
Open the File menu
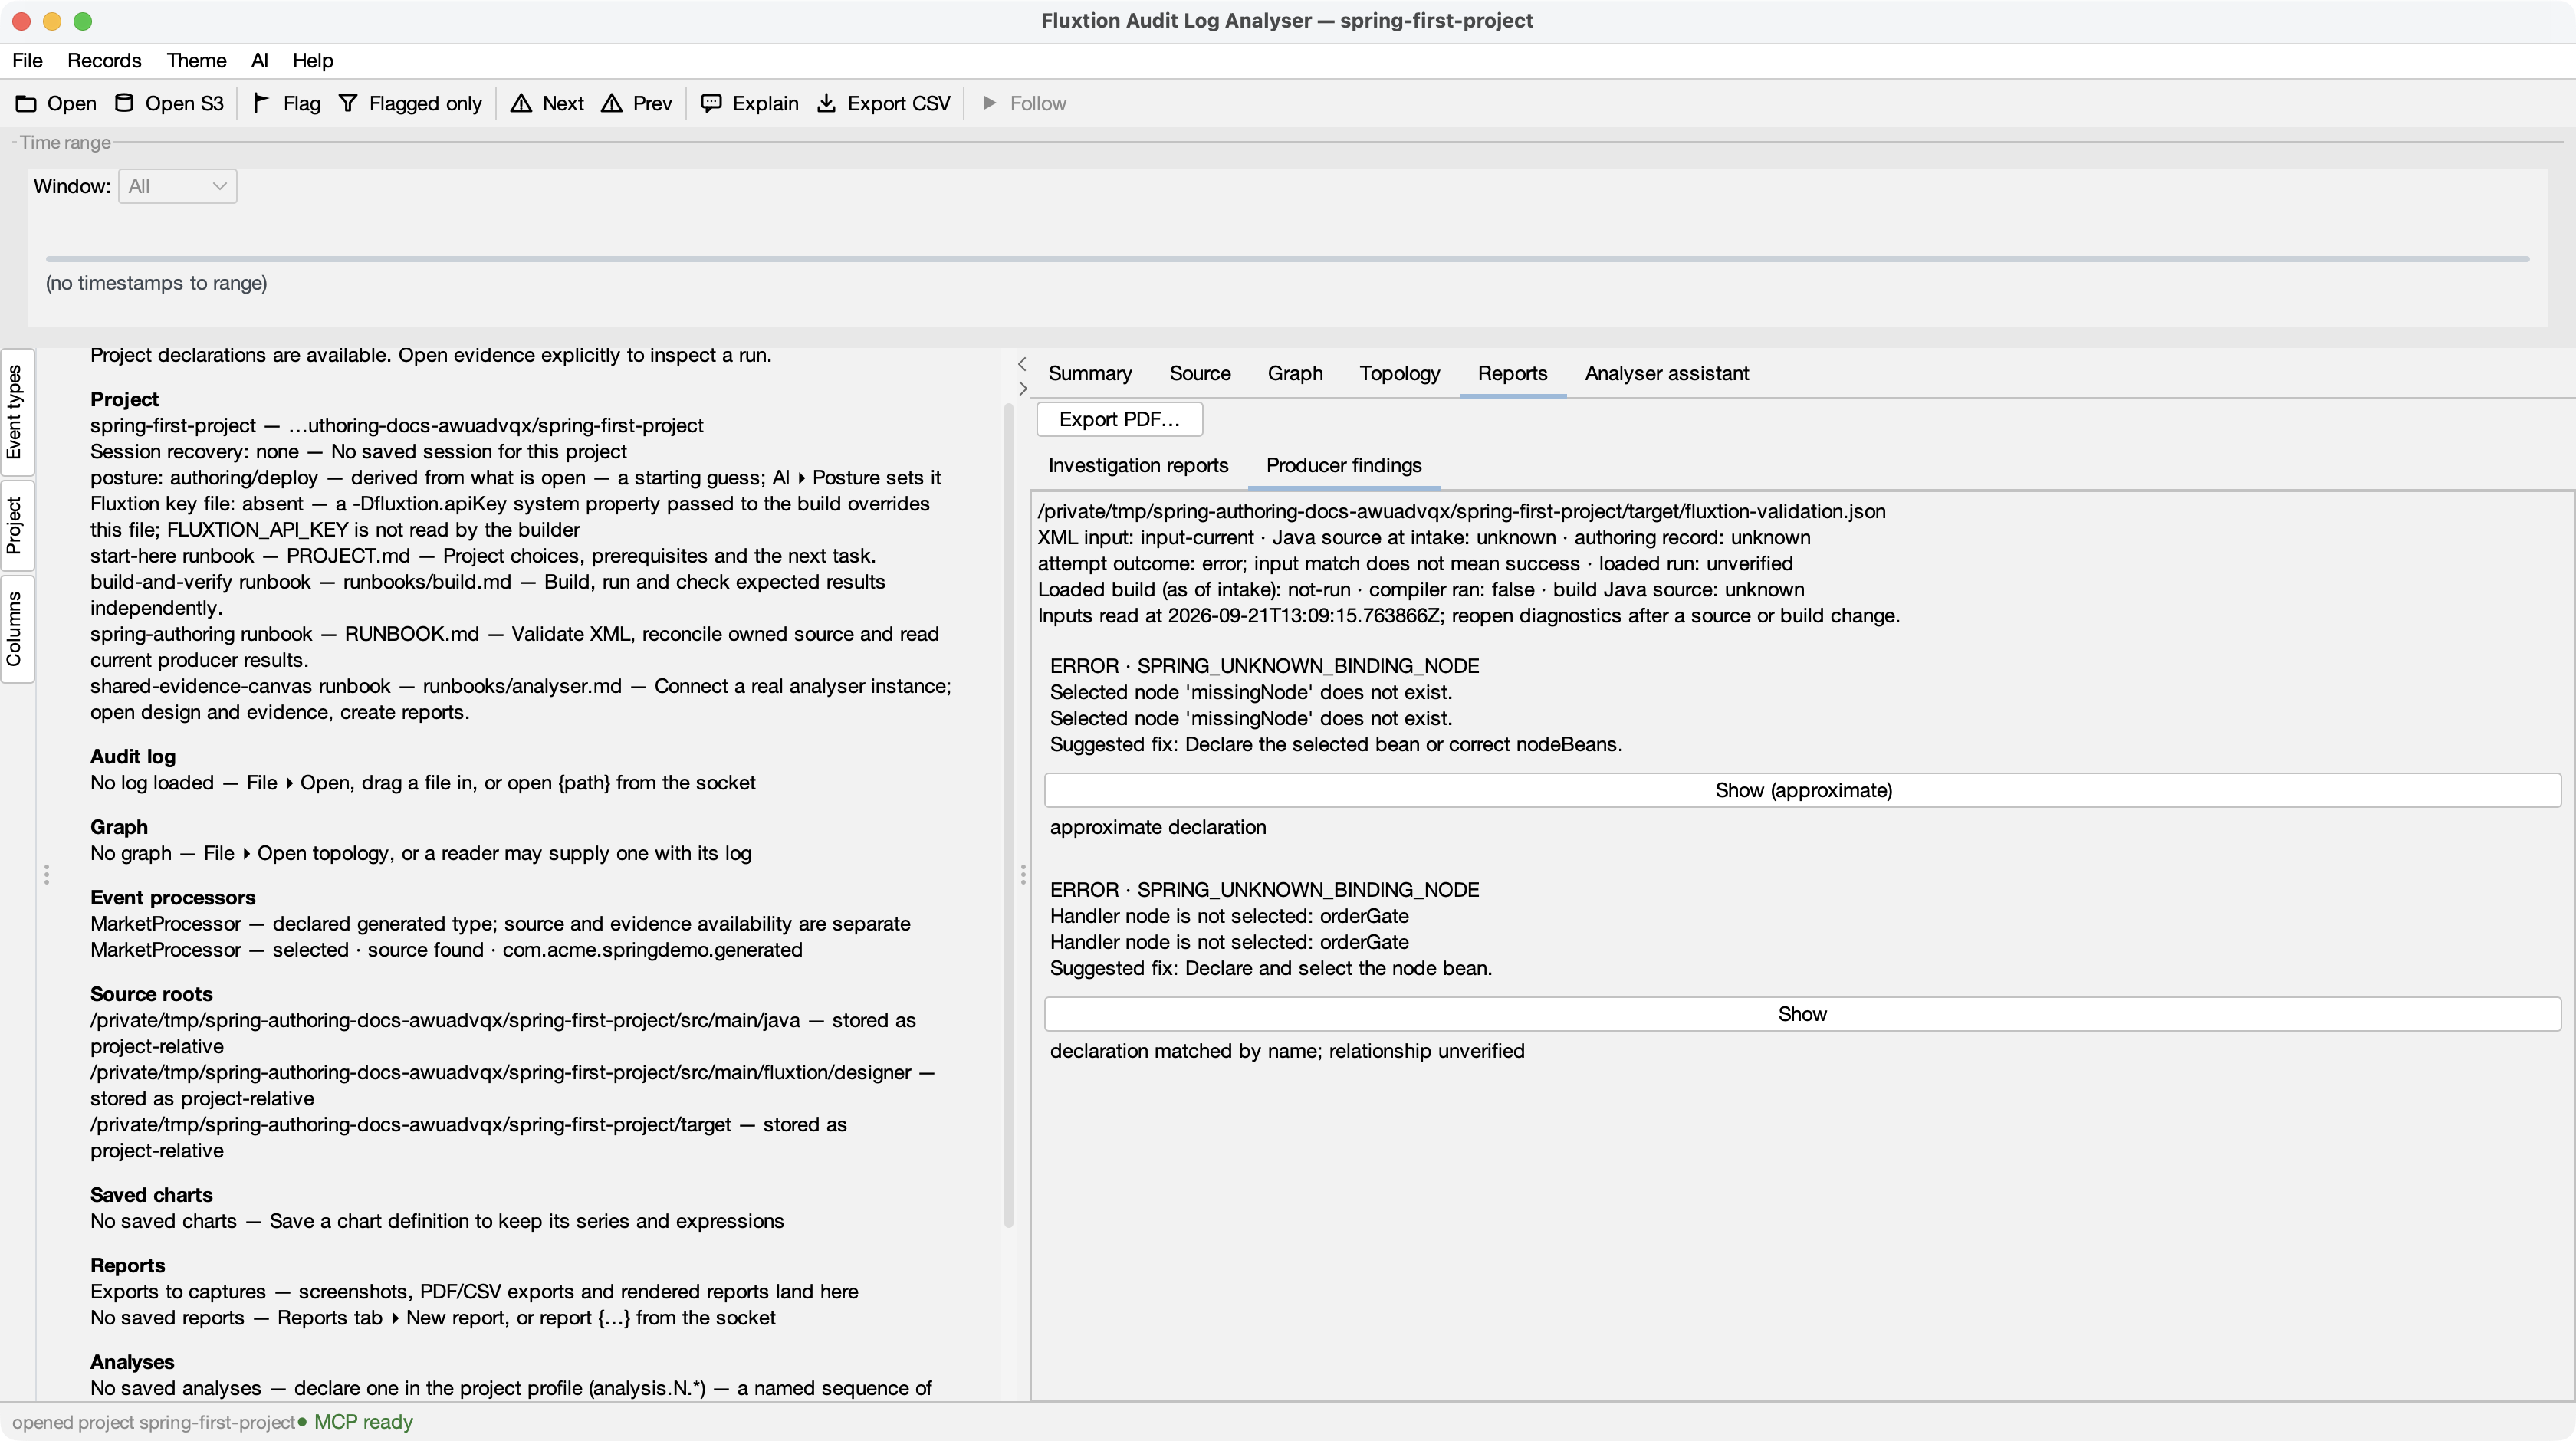click(27, 60)
